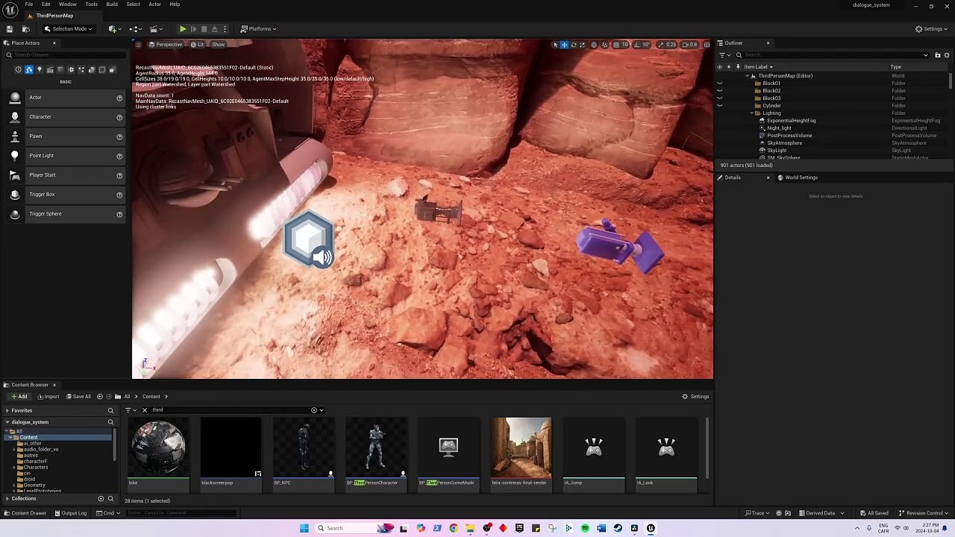Click the world/local coordinate globe icon

click(594, 45)
